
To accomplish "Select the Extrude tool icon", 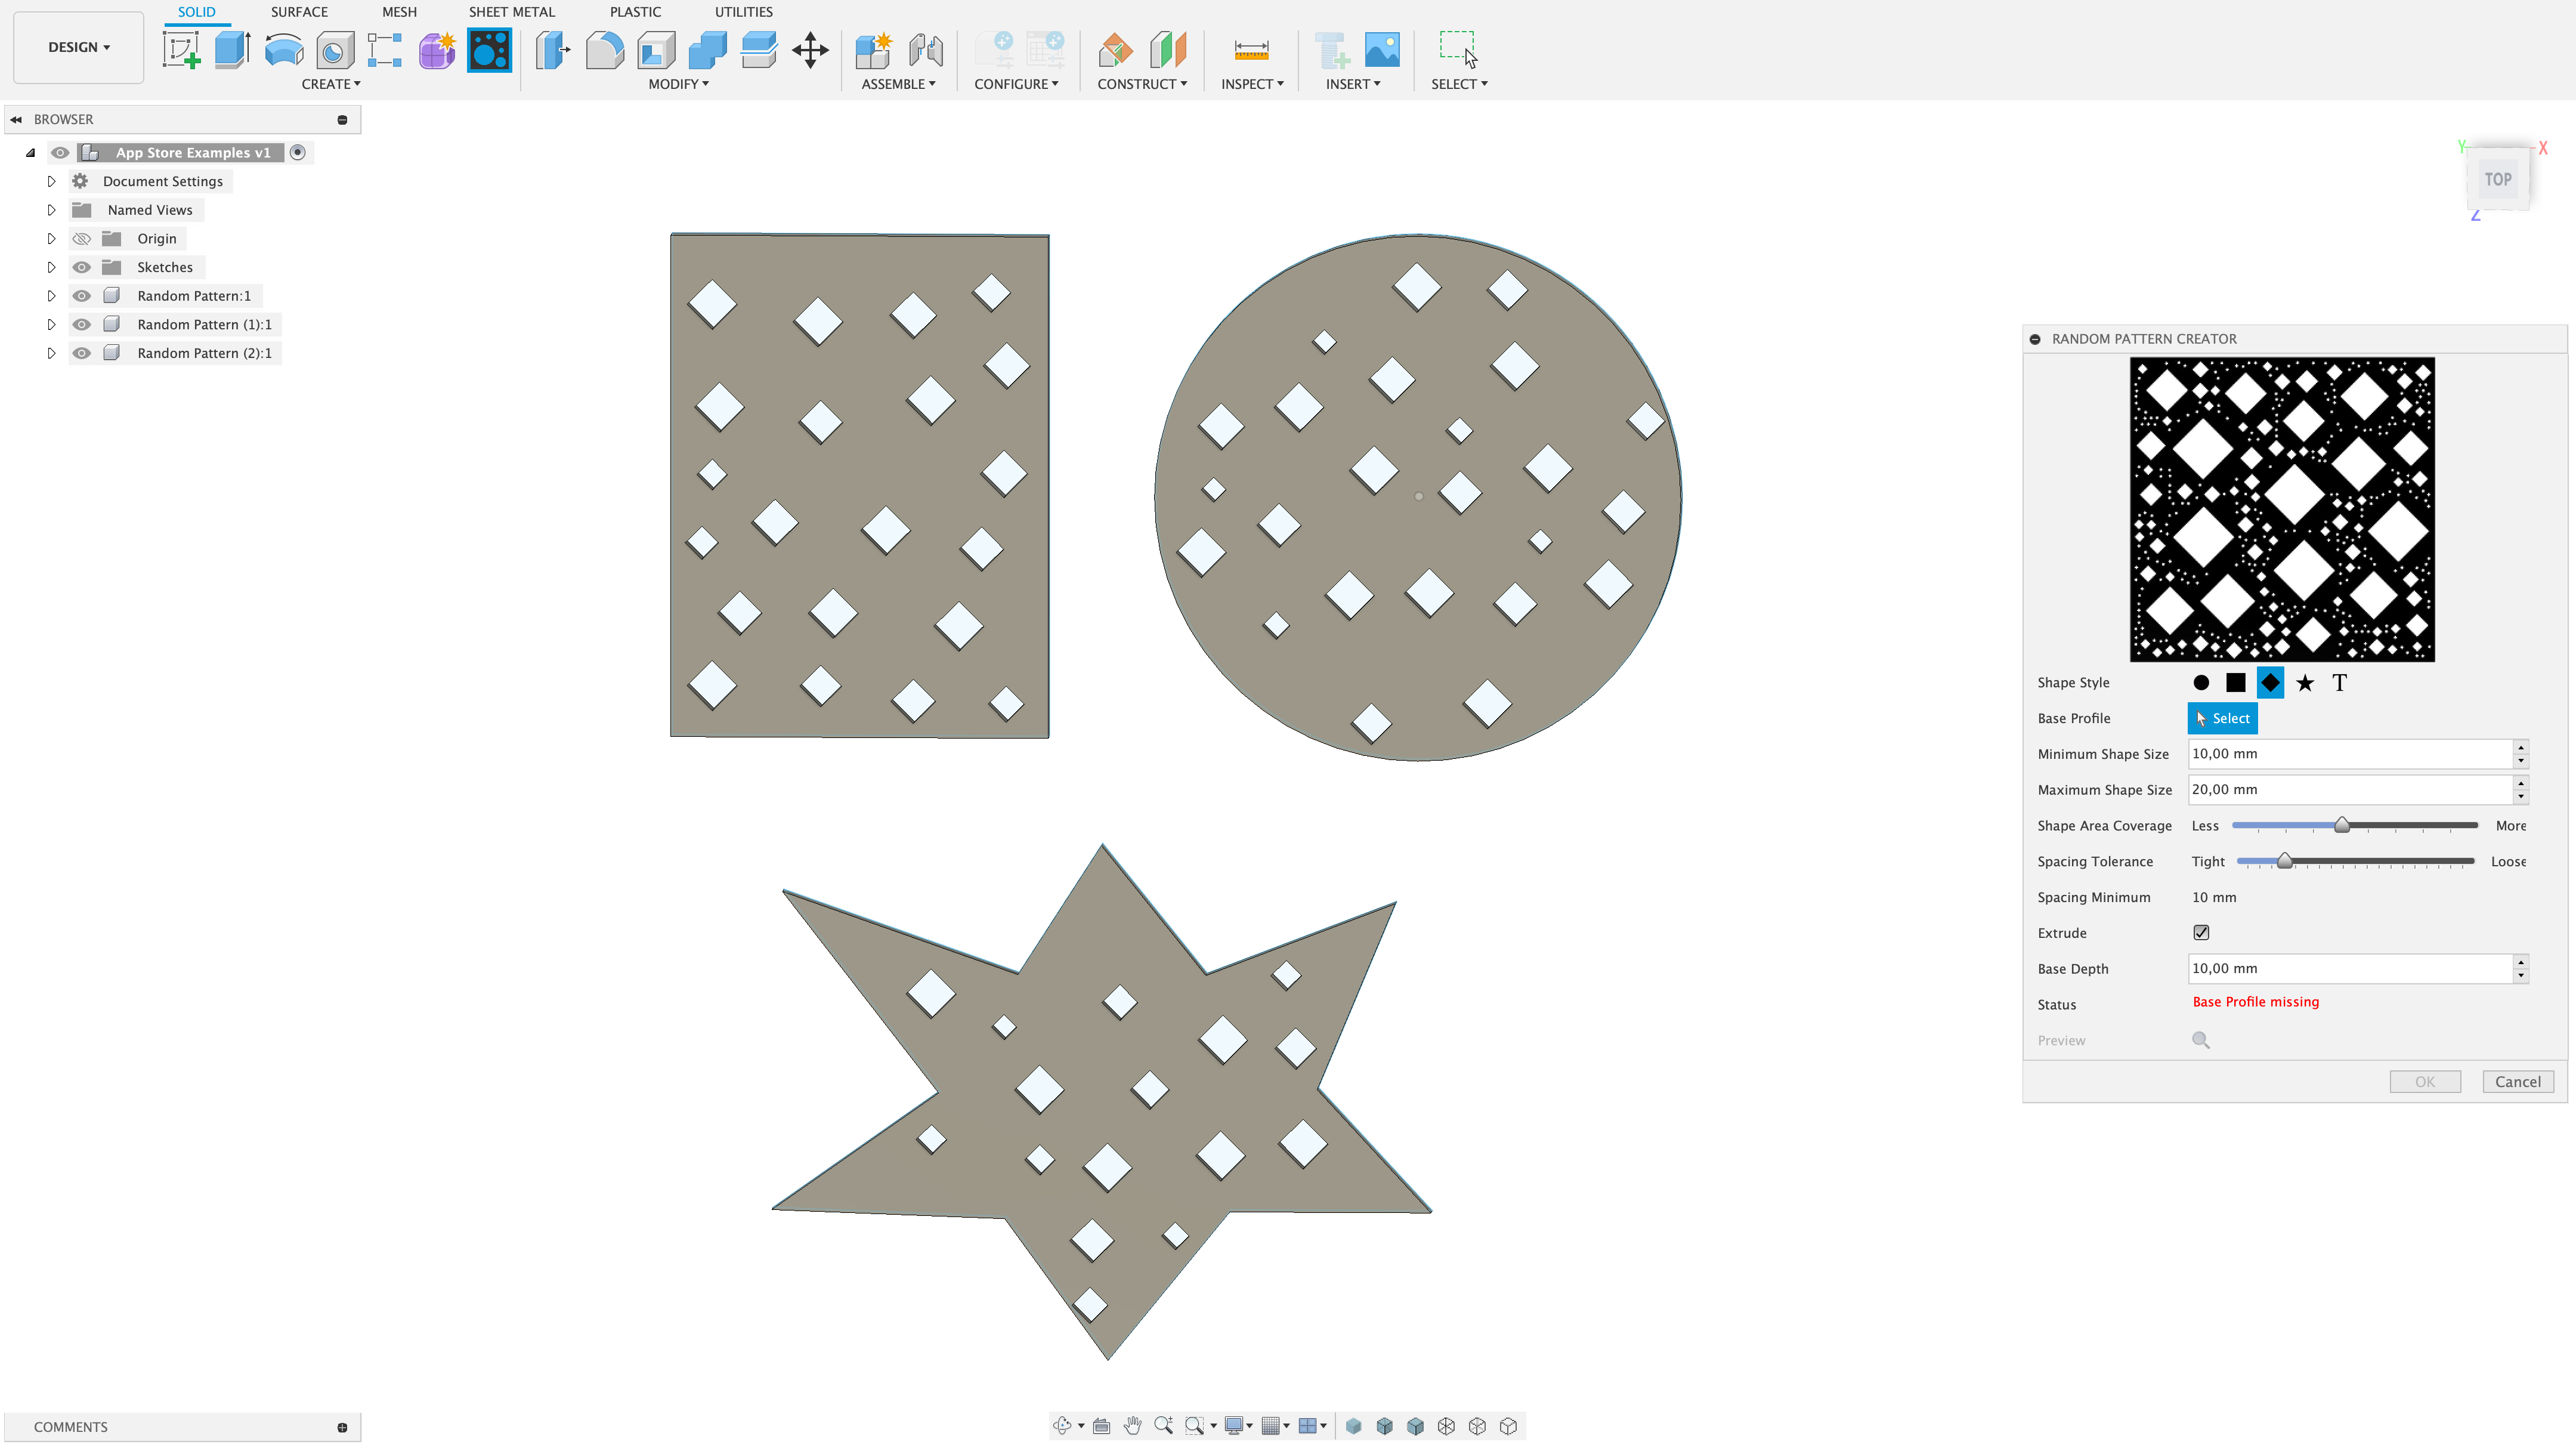I will pos(233,49).
